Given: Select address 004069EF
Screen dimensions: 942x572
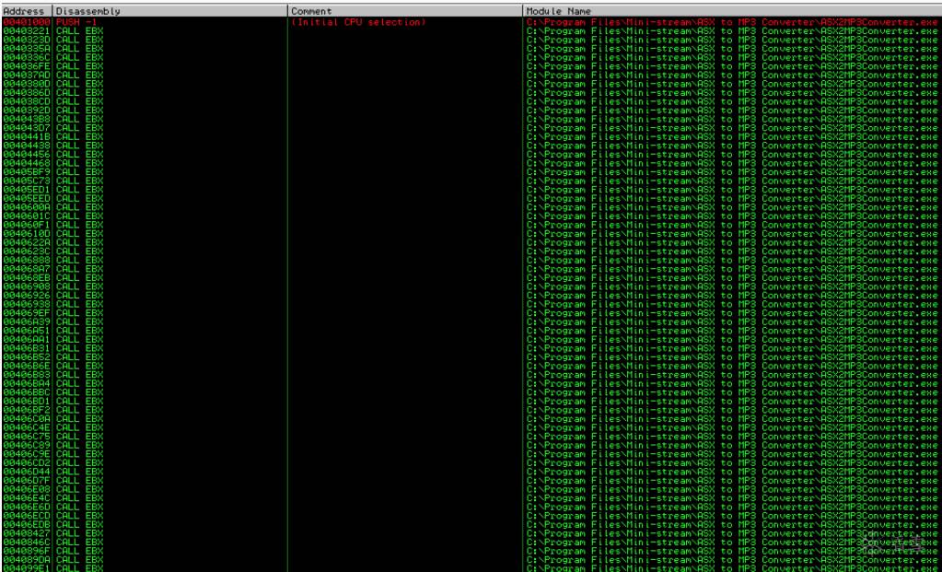Looking at the screenshot, I should (27, 313).
